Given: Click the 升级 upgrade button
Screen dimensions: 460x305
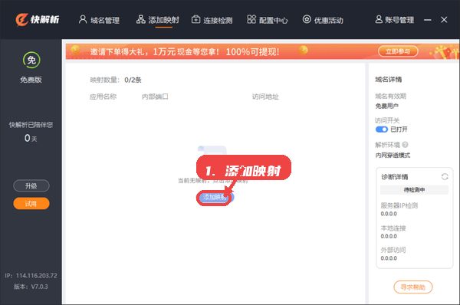Looking at the screenshot, I should point(31,185).
